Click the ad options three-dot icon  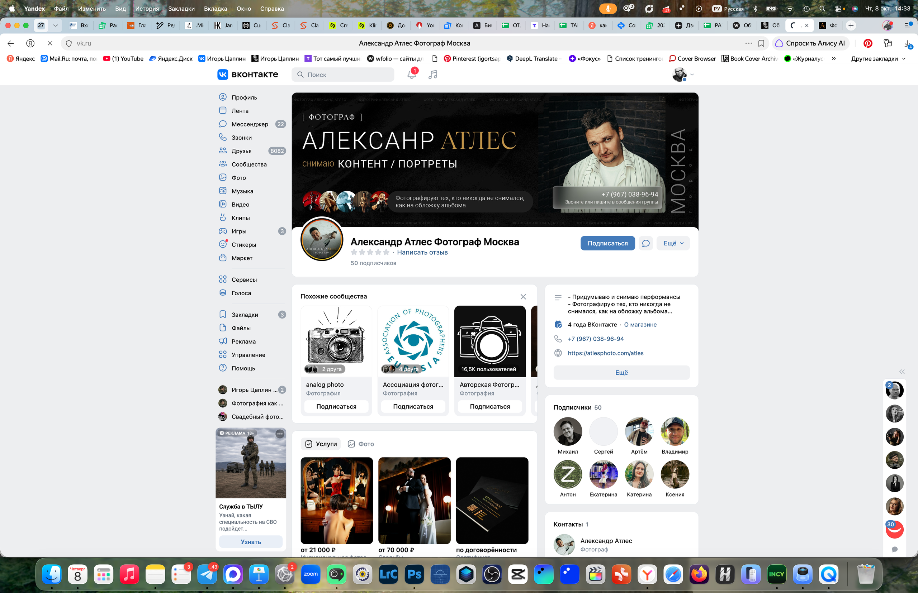(x=280, y=434)
